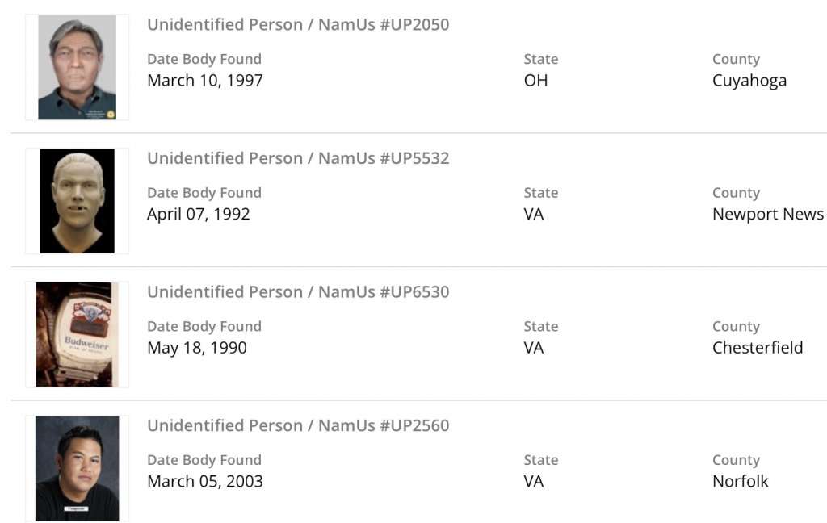
Task: Open the thumbnail for case UP2050
Action: (77, 68)
